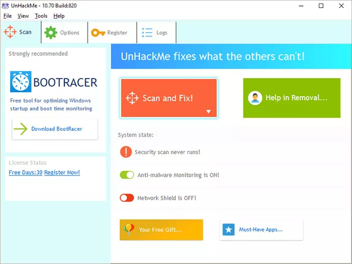
Task: Click the Download BootRacer button
Action: pos(55,129)
